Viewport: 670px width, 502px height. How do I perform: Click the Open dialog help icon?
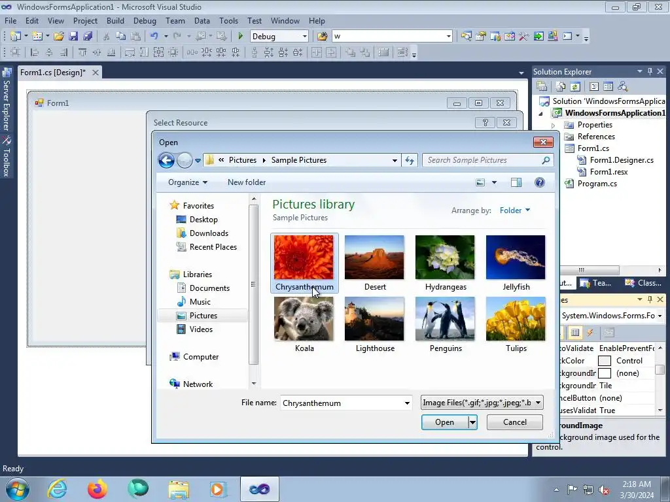540,183
